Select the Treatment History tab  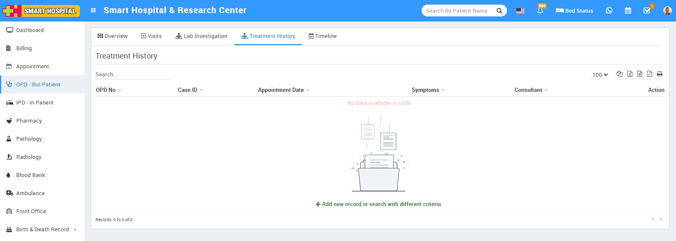point(268,36)
